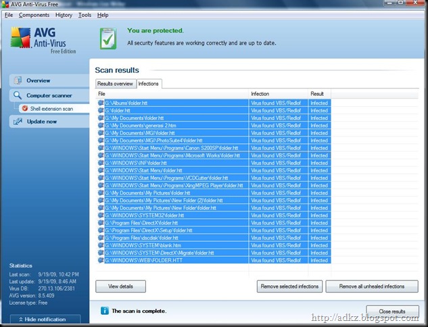
Task: Click Hide notification button
Action: (45, 319)
